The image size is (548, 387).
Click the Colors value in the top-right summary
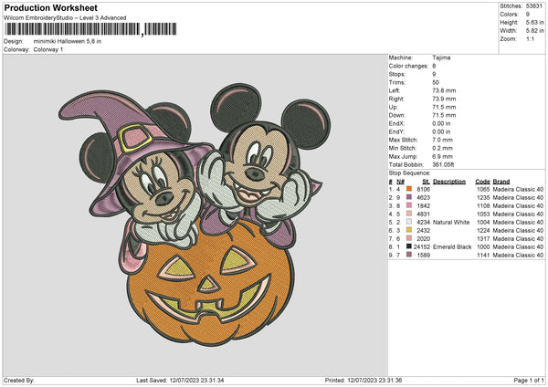coord(528,15)
